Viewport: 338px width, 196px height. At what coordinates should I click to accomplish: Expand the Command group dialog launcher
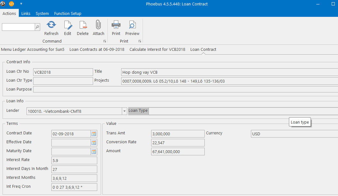click(105, 41)
